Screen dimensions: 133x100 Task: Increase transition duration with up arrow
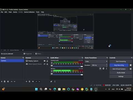pyautogui.click(x=107, y=64)
